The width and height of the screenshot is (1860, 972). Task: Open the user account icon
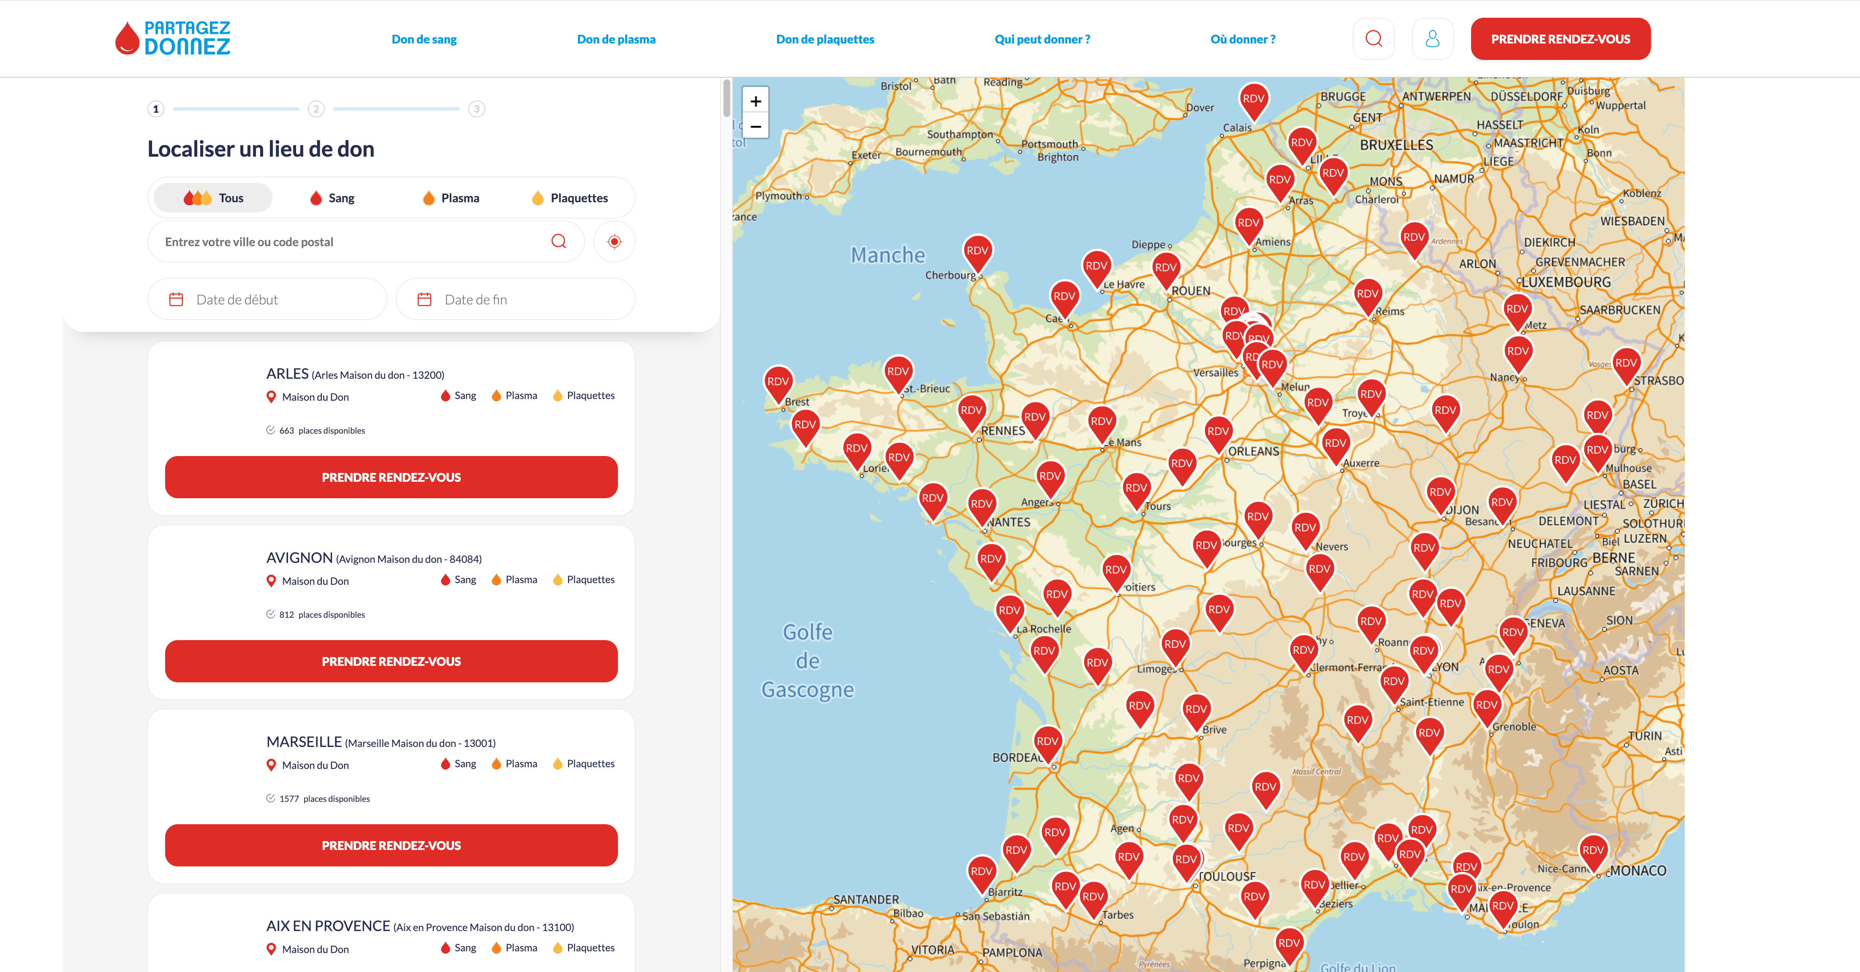pyautogui.click(x=1433, y=38)
